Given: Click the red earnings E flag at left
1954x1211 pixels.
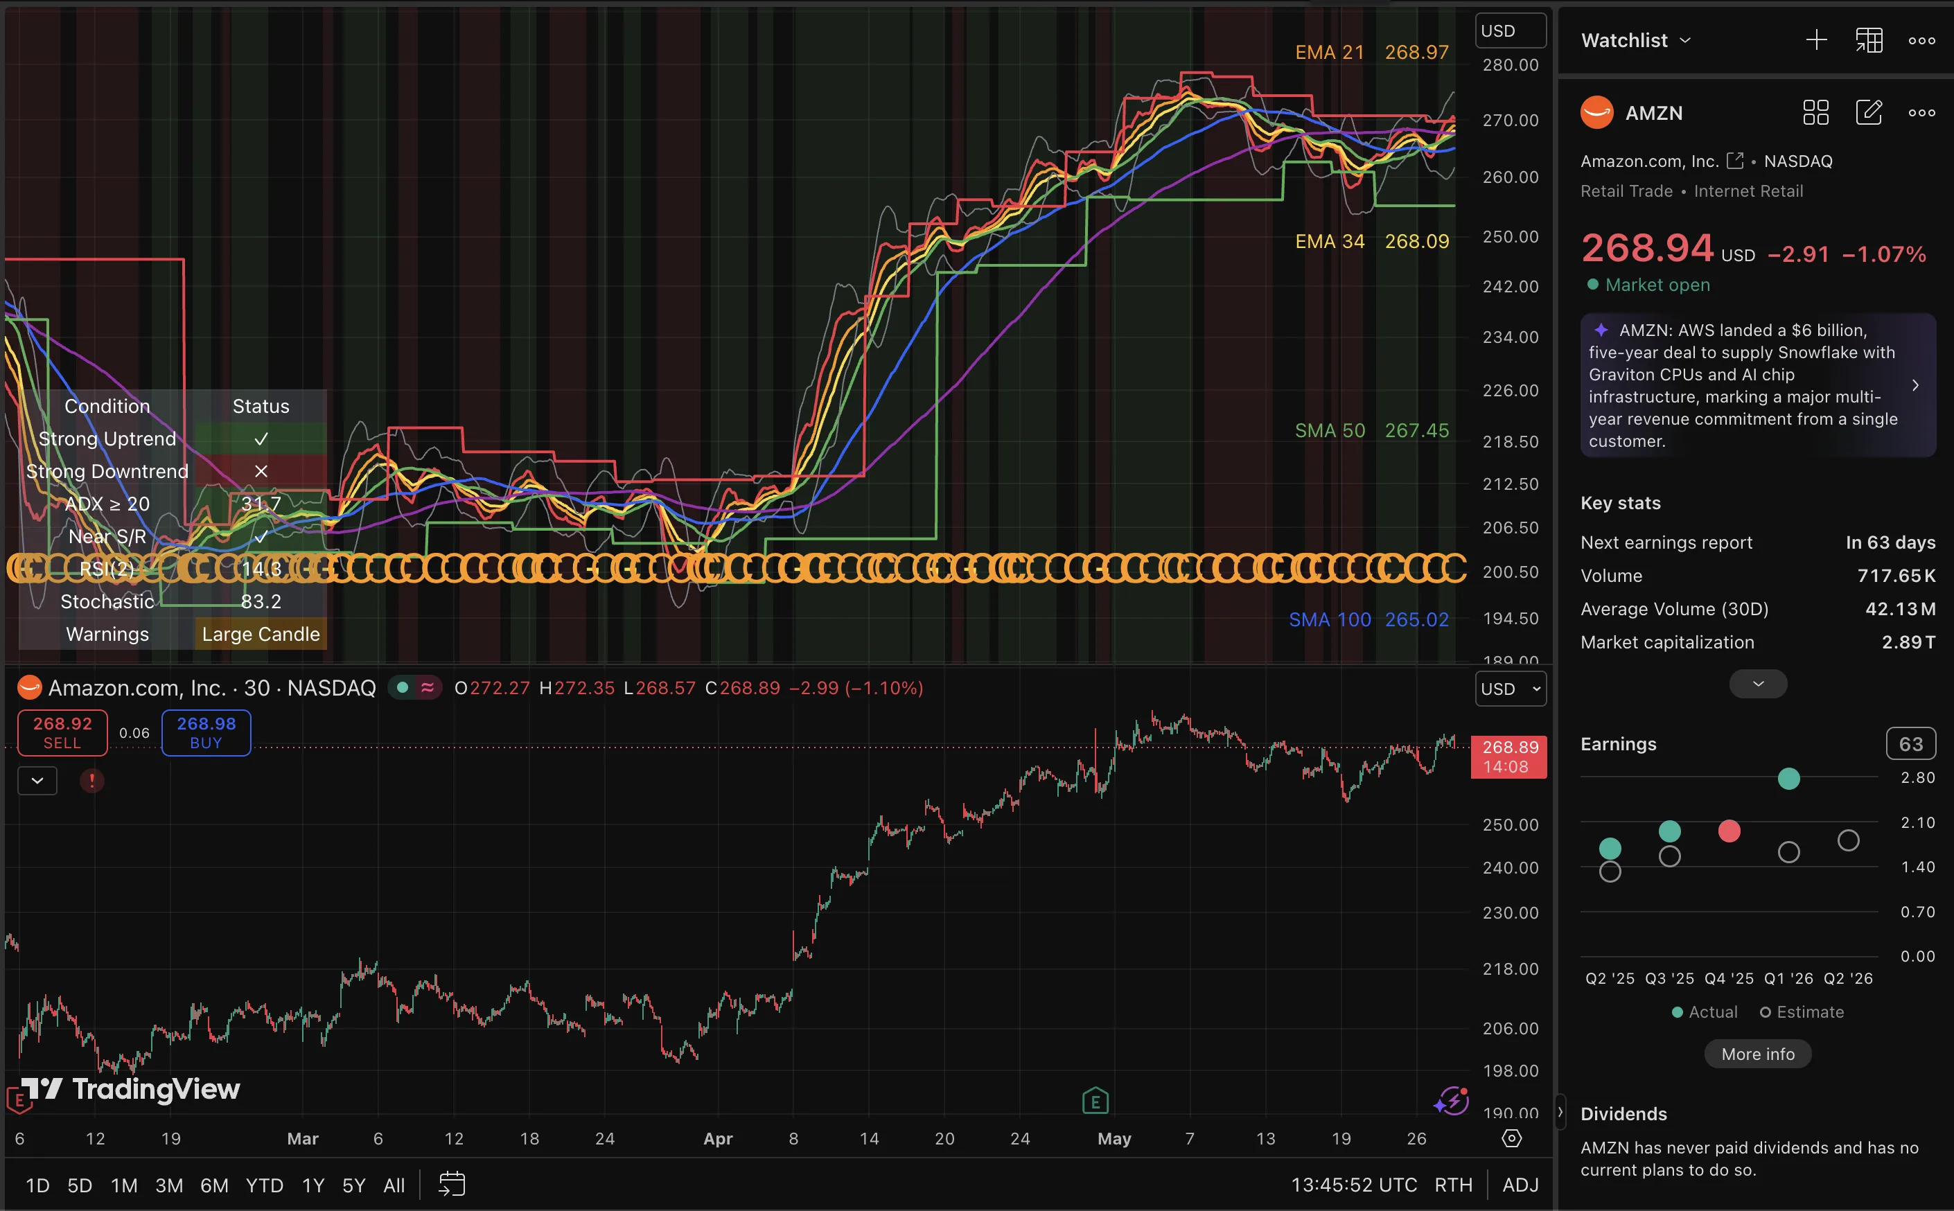Looking at the screenshot, I should (19, 1100).
